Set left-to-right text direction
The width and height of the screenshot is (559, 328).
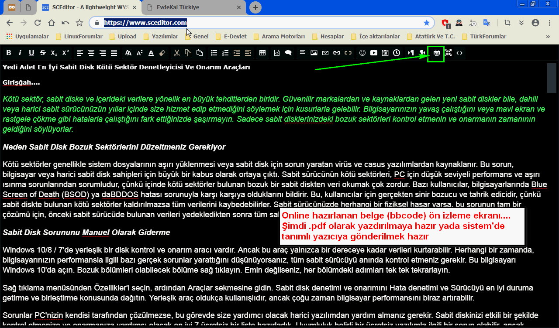click(x=411, y=53)
